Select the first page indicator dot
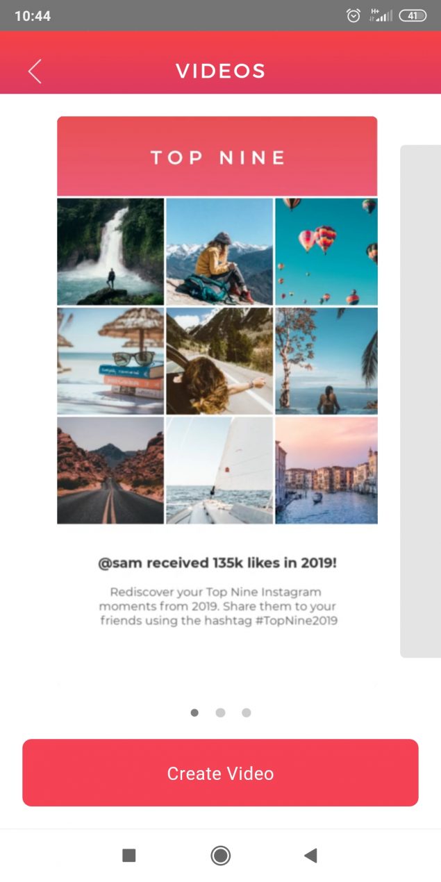441x882 pixels. (x=194, y=713)
